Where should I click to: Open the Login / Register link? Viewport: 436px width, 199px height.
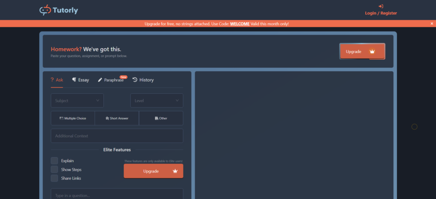(x=381, y=13)
